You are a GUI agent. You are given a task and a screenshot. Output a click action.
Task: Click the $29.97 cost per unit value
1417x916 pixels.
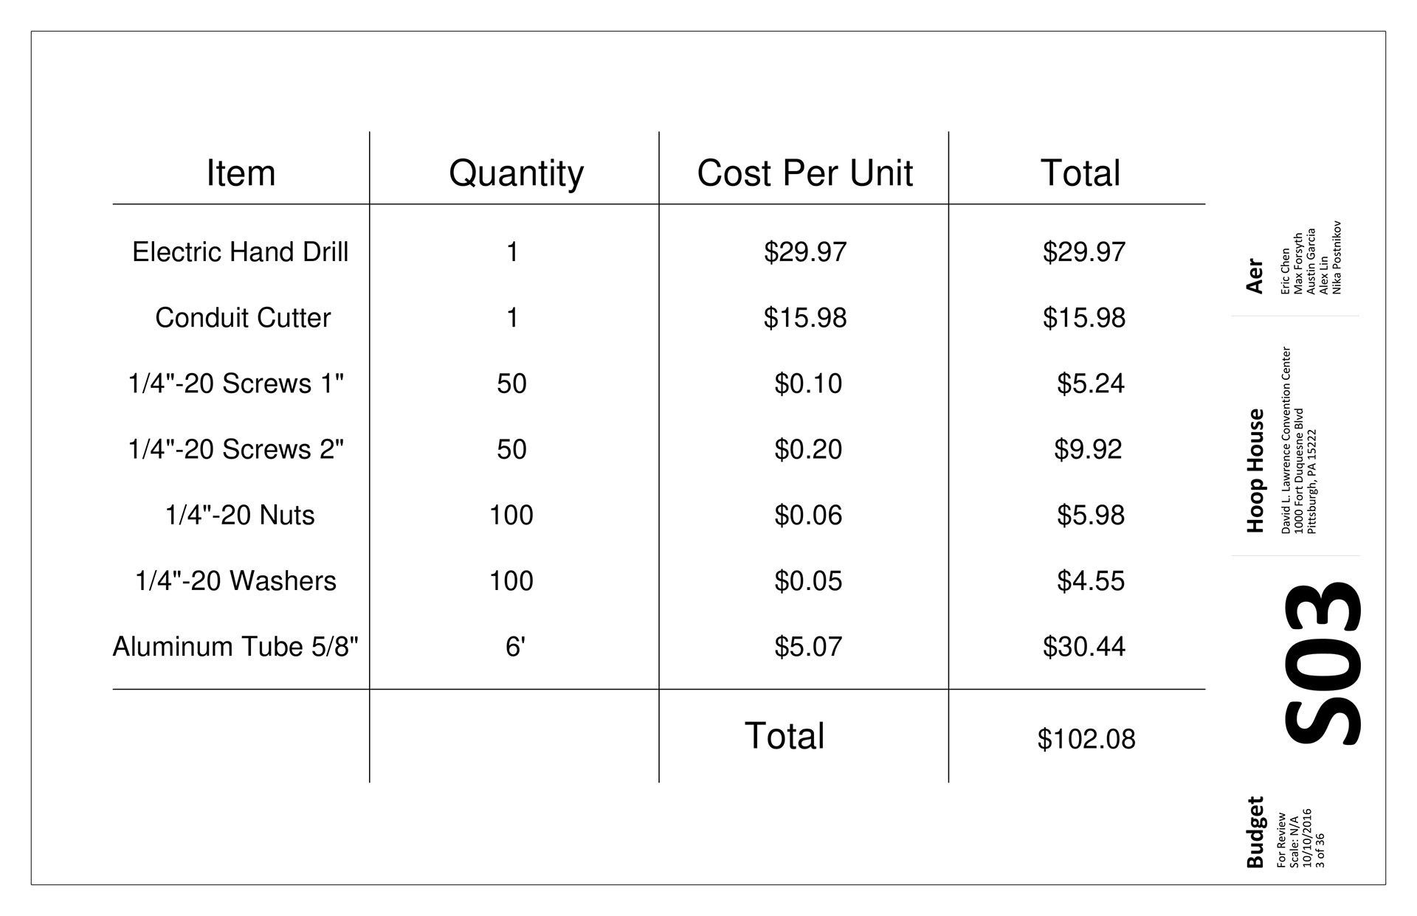[x=805, y=252]
